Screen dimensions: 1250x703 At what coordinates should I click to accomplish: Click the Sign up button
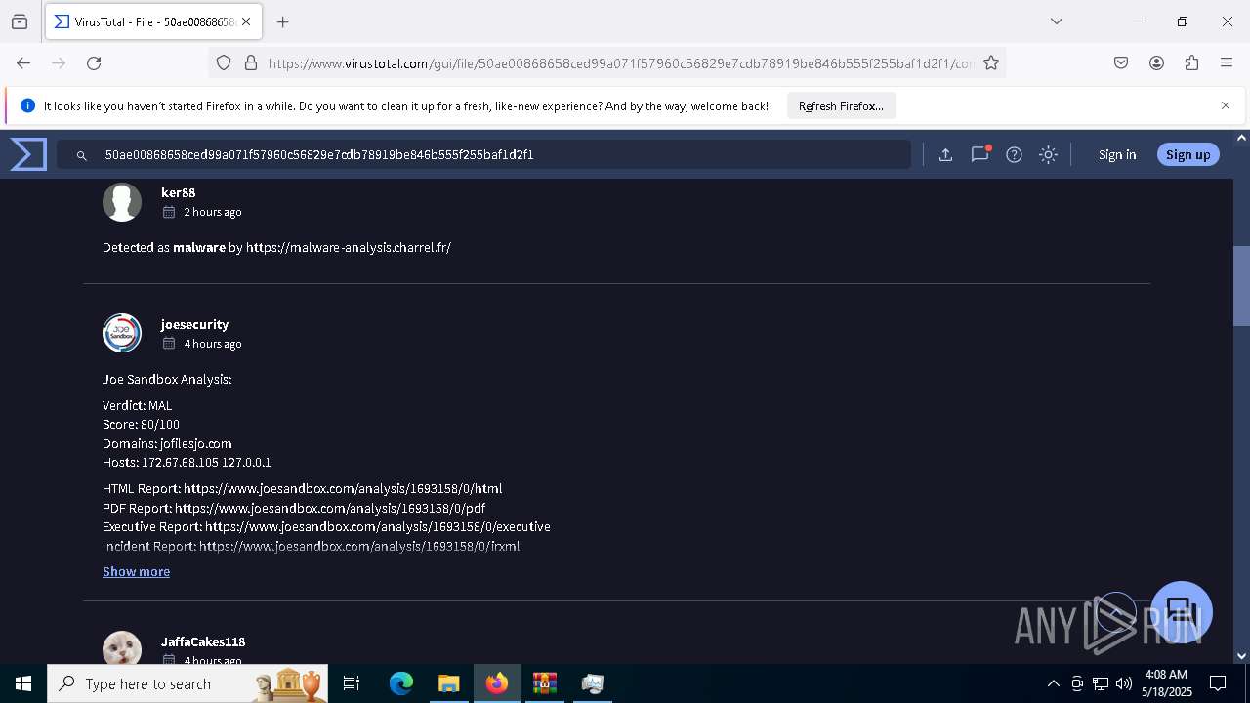click(1187, 154)
